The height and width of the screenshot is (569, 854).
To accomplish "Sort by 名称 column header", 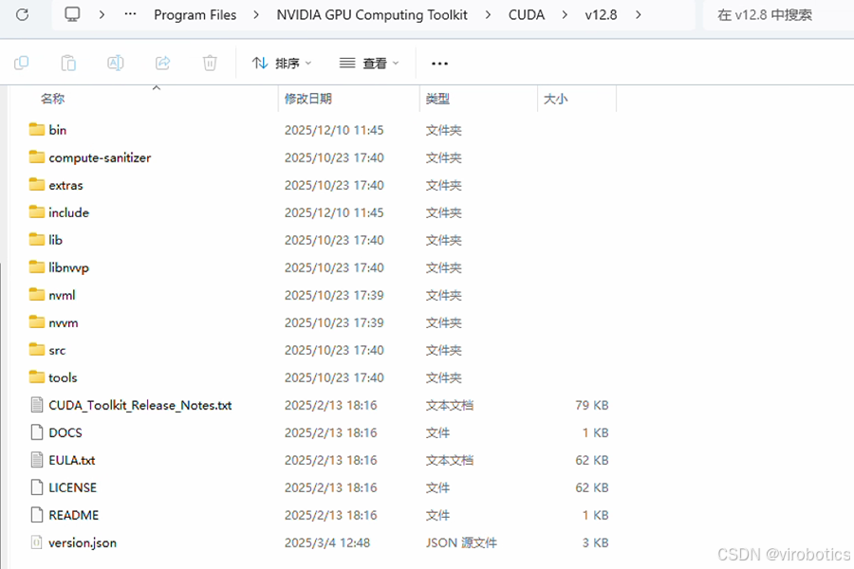I will coord(52,99).
